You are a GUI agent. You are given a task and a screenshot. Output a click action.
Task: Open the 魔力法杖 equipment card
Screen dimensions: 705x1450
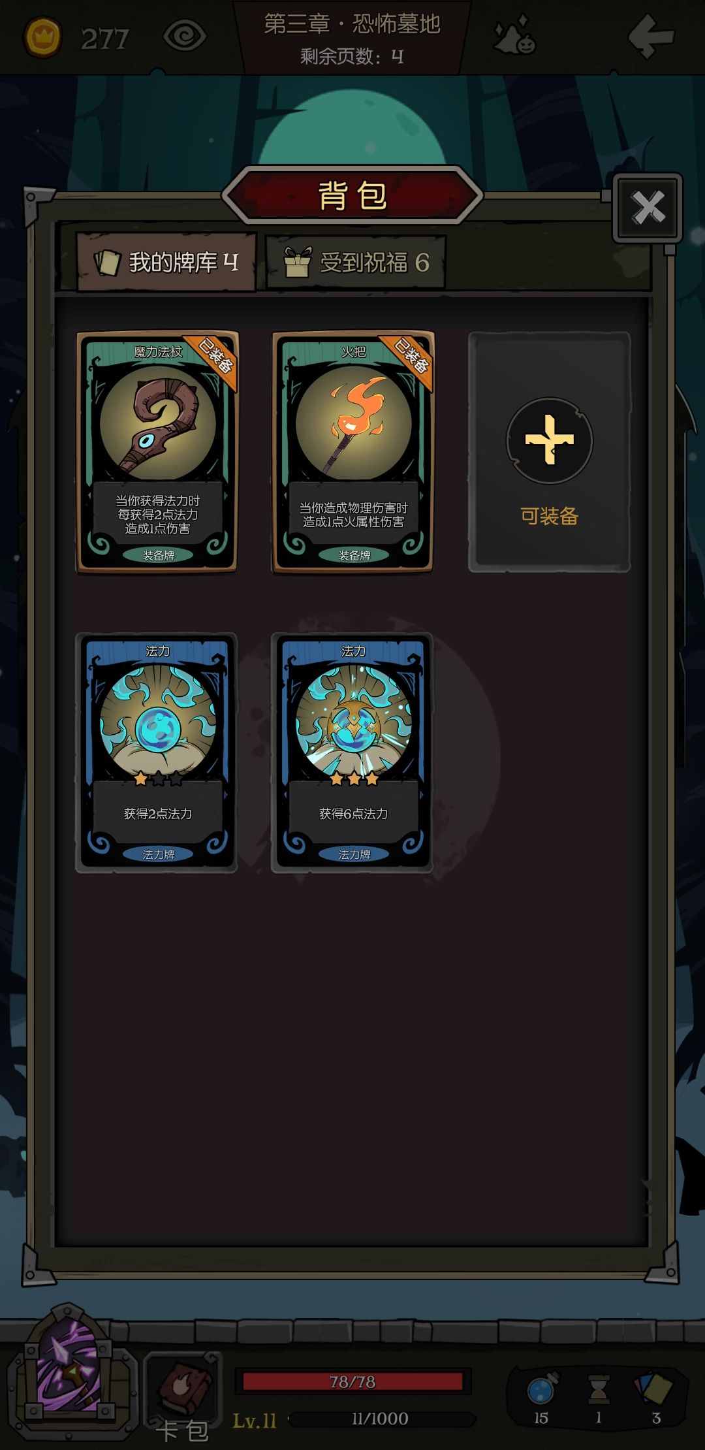(157, 452)
